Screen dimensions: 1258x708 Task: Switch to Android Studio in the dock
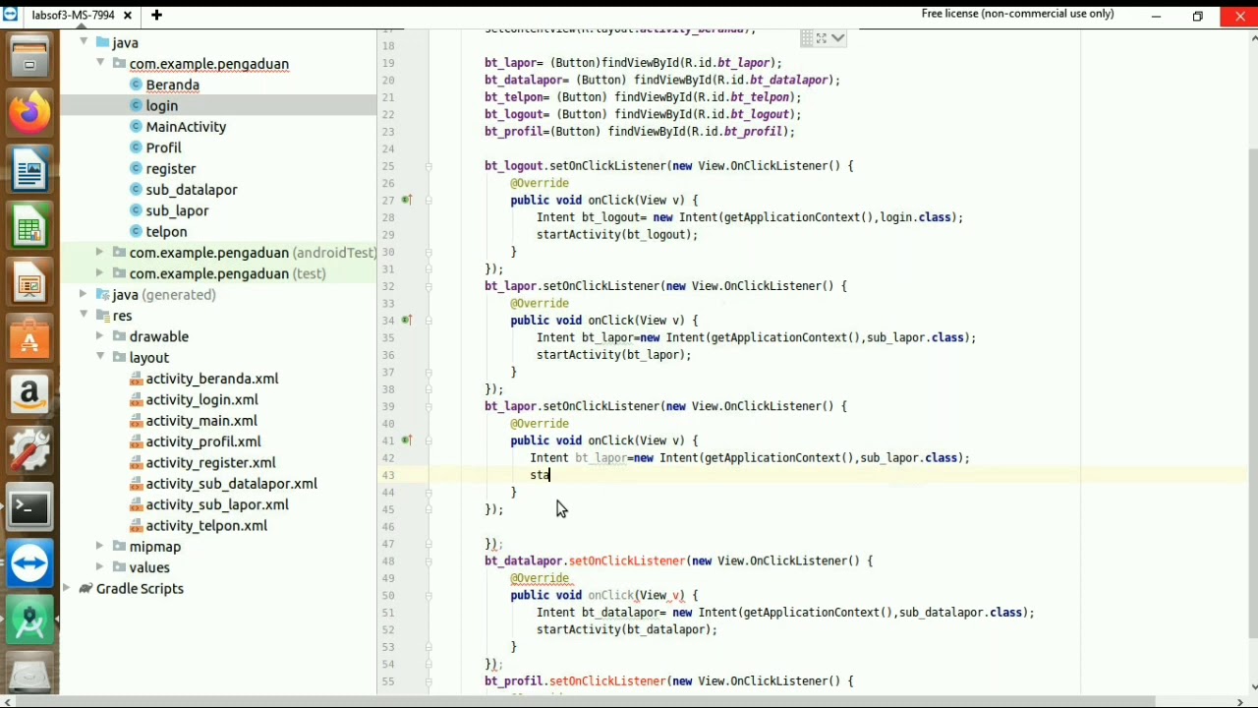(x=29, y=620)
